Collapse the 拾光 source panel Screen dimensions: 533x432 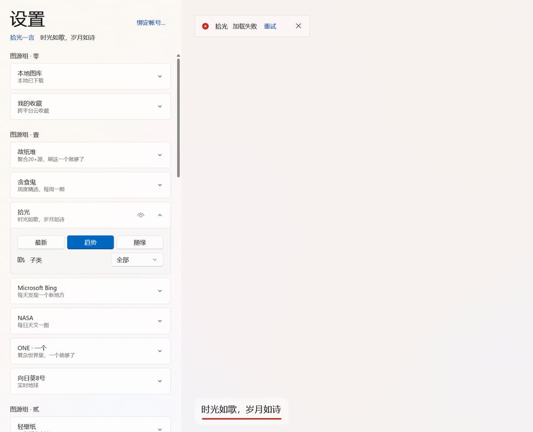click(160, 215)
